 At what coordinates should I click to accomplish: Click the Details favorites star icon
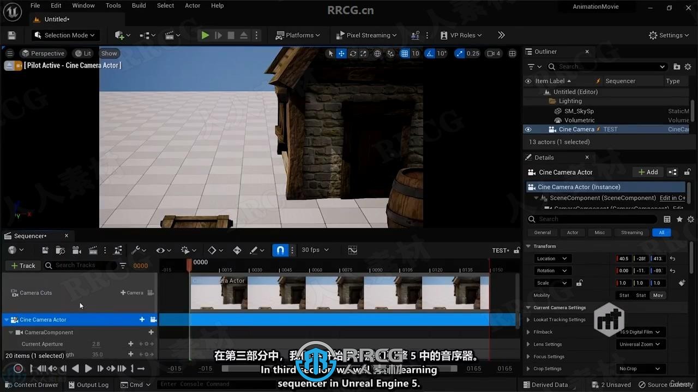[679, 219]
